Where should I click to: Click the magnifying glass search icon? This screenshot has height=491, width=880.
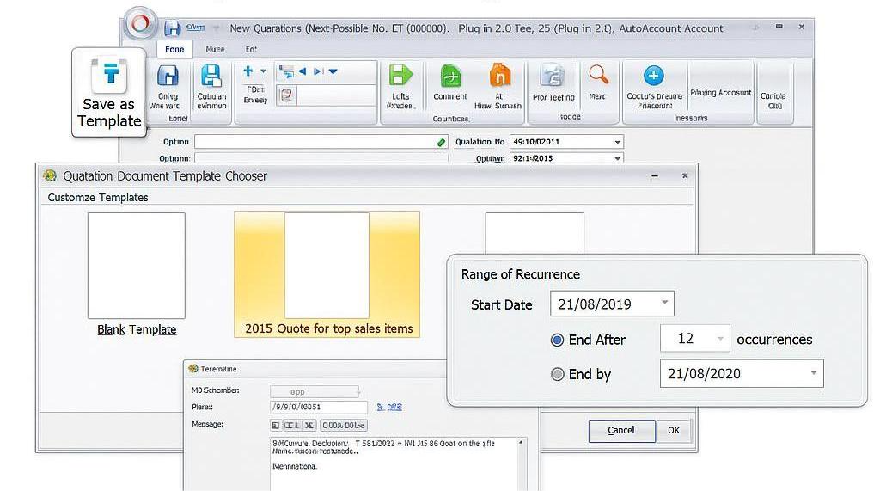(598, 75)
